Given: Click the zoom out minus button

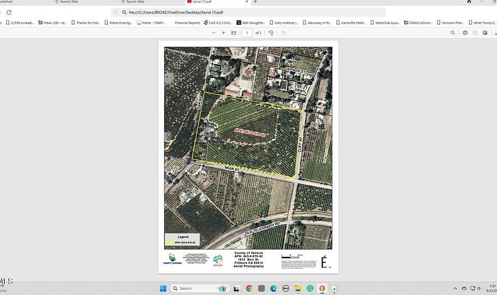Looking at the screenshot, I should point(214,33).
